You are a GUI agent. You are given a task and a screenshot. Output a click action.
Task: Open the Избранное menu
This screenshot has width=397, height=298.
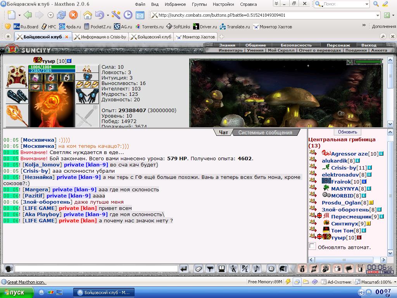click(175, 4)
